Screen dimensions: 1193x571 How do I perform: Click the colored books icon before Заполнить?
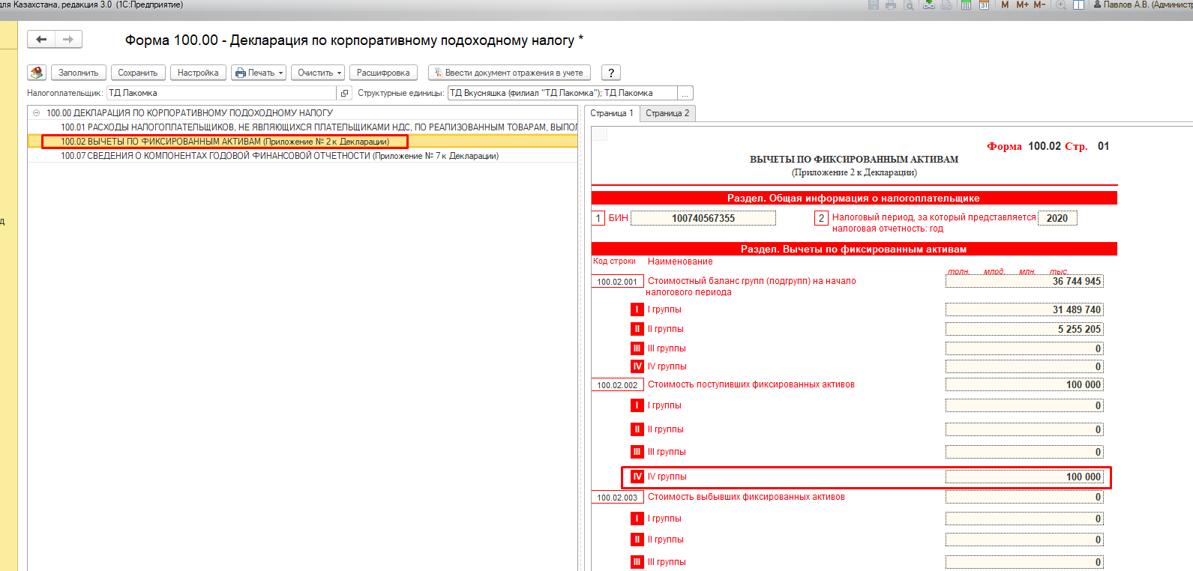click(x=37, y=73)
